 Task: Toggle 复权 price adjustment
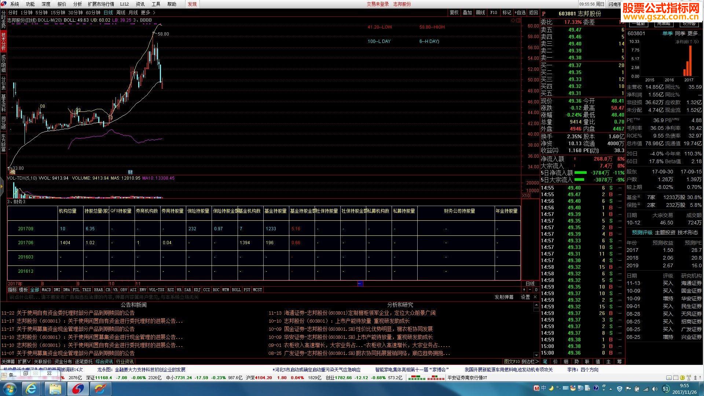[454, 12]
